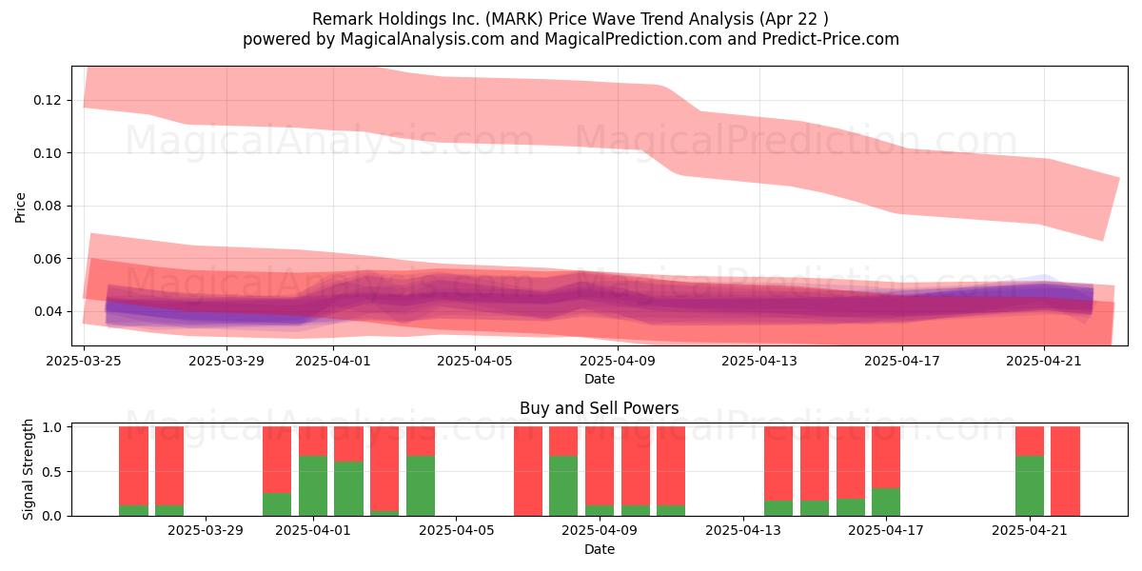
Task: Click the 2025-04-21 date on Buy and Sell axis
Action: [1030, 531]
